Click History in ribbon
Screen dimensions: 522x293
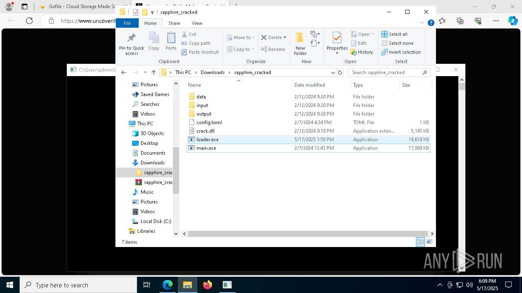tap(362, 52)
